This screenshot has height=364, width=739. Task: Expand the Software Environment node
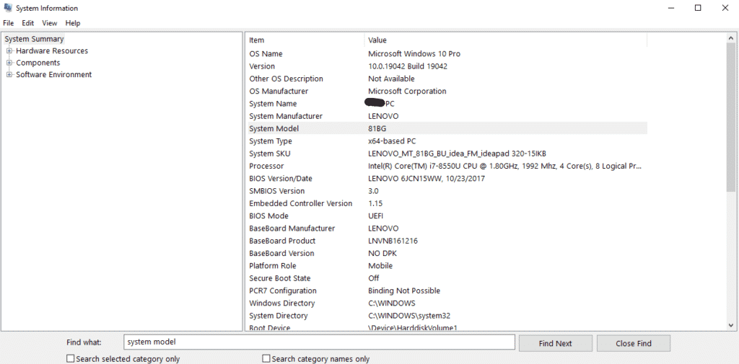click(9, 74)
